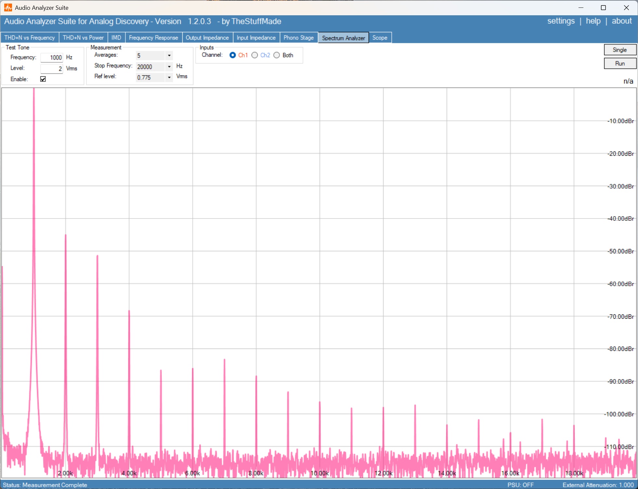This screenshot has width=638, height=489.
Task: Select the Frequency Response tab
Action: [x=153, y=38]
